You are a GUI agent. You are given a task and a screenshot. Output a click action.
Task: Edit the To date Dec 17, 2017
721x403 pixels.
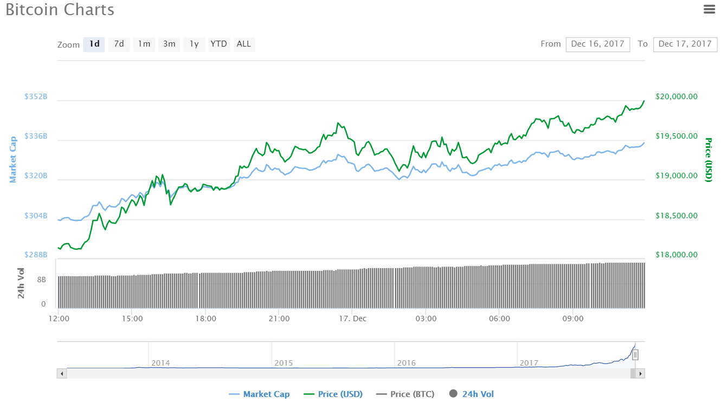tap(685, 44)
